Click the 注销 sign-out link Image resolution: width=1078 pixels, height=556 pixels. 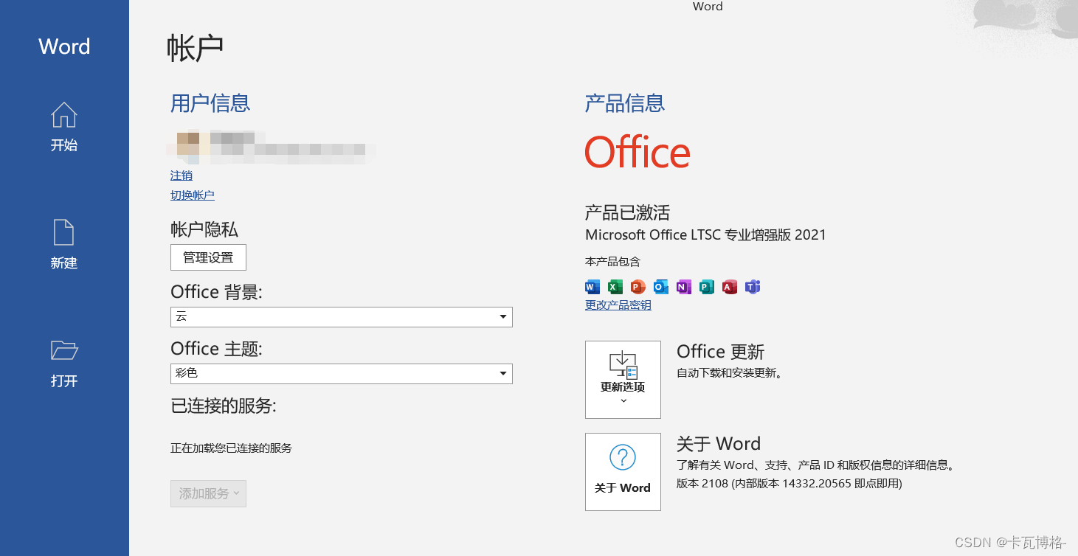pos(182,176)
